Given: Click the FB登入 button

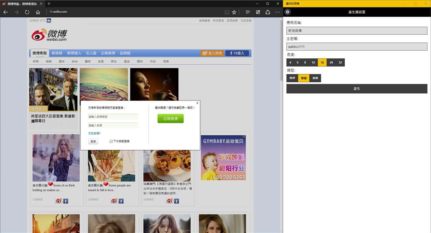Looking at the screenshot, I should (x=237, y=53).
